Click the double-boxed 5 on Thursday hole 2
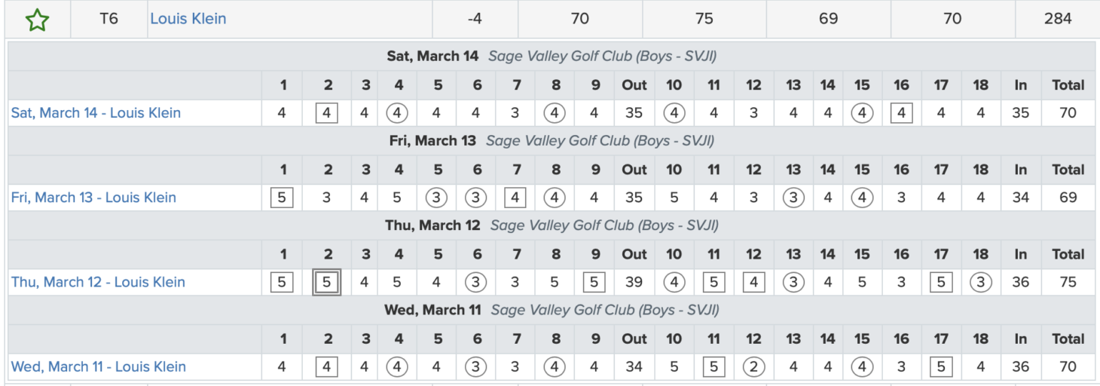This screenshot has width=1100, height=386. click(327, 283)
